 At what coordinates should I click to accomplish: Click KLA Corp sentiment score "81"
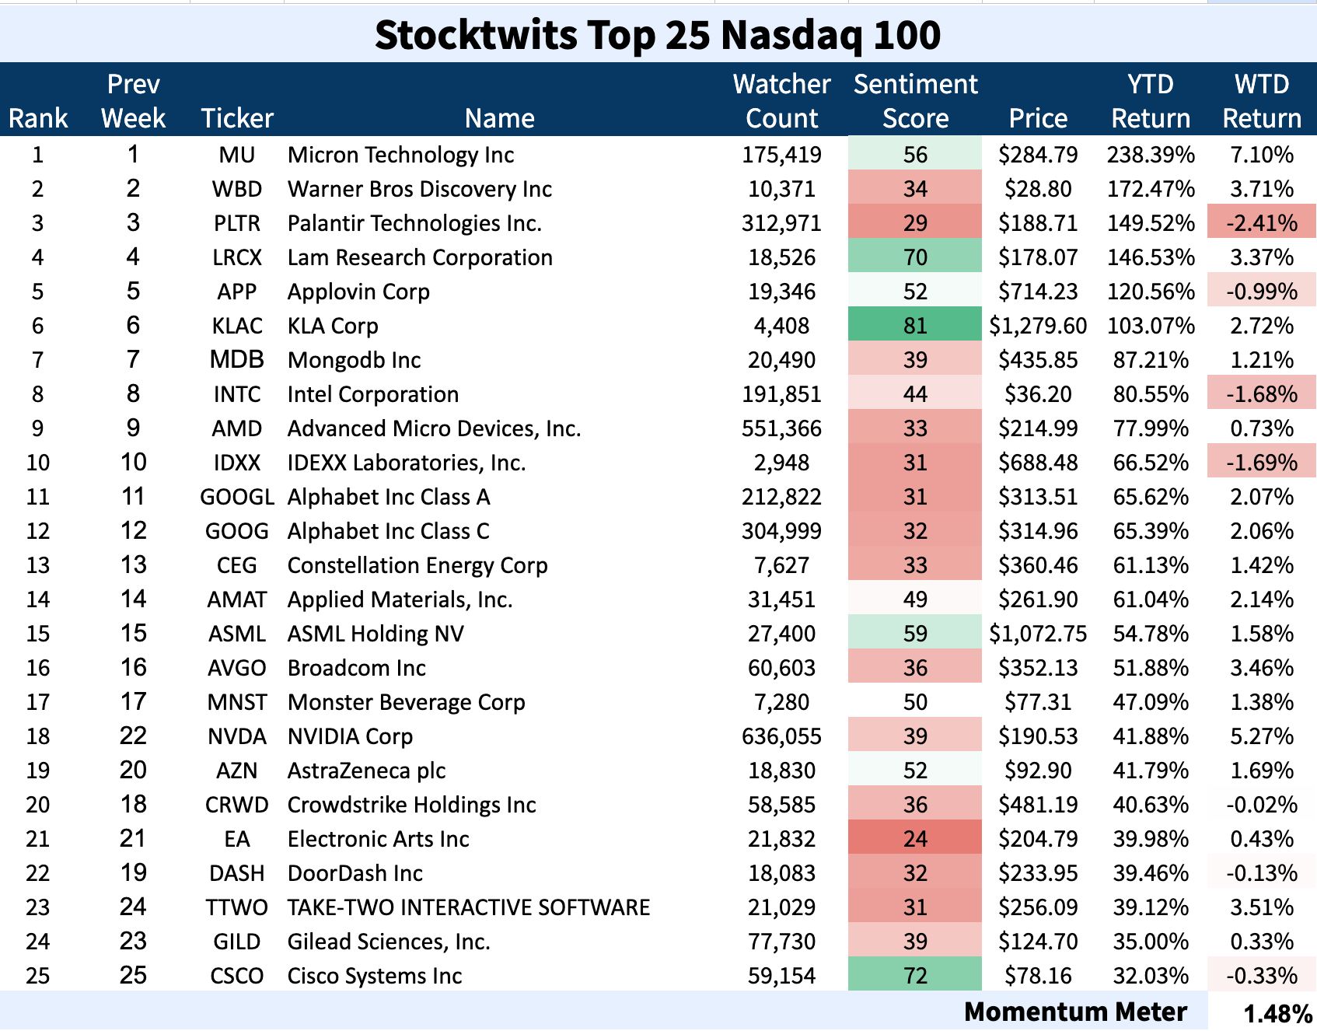(x=915, y=326)
